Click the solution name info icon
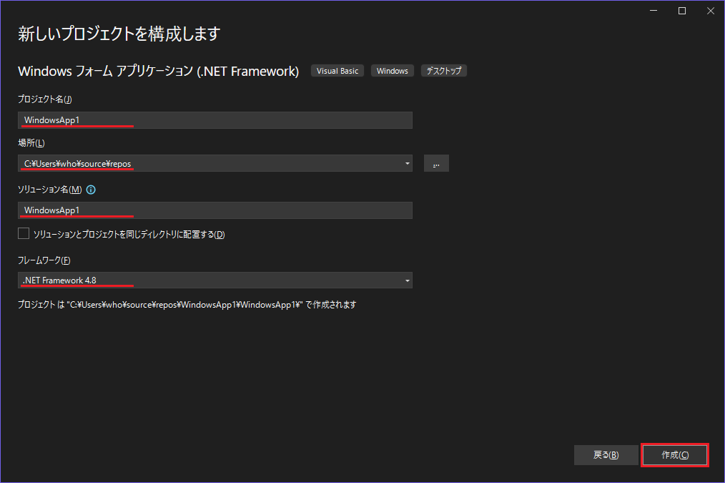The height and width of the screenshot is (483, 725). click(x=91, y=190)
